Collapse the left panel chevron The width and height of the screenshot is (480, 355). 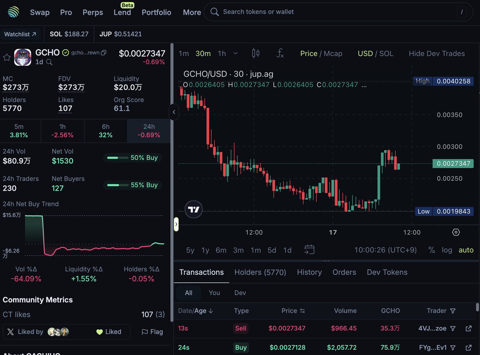pos(174,112)
